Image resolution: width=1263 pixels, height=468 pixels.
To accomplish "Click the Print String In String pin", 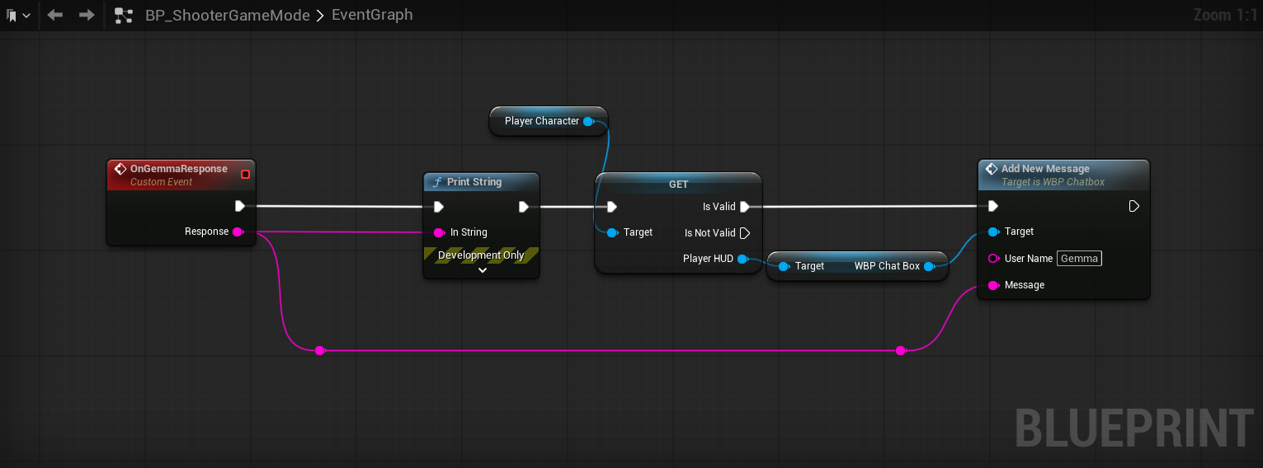I will click(439, 232).
